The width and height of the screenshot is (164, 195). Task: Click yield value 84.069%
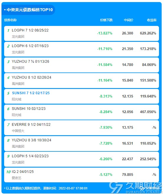point(149,65)
